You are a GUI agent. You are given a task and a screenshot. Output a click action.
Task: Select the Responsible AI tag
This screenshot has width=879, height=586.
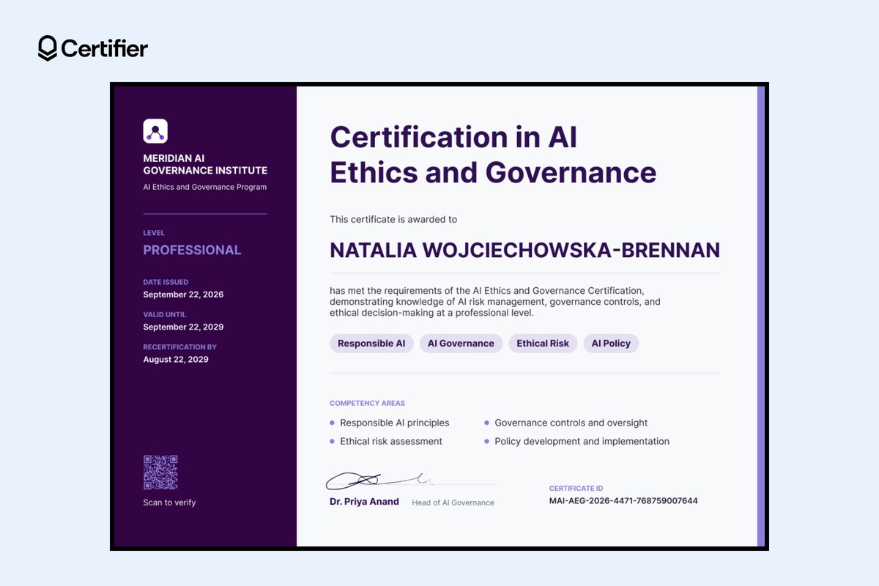pyautogui.click(x=371, y=343)
